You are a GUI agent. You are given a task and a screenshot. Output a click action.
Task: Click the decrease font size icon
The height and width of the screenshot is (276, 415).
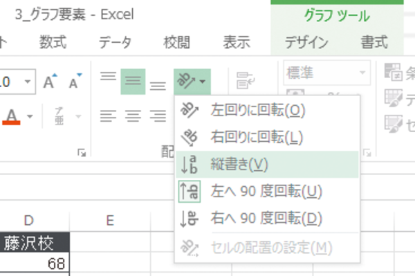click(x=75, y=81)
